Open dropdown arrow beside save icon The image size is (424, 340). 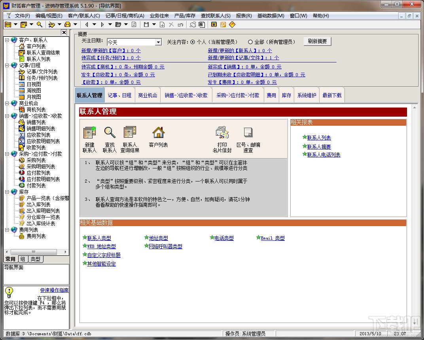pos(154,25)
